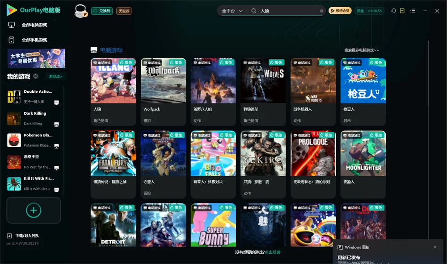Image resolution: width=447 pixels, height=264 pixels.
Task: Click 电脑游戏 tag on Sekiro card
Action: pos(251,136)
